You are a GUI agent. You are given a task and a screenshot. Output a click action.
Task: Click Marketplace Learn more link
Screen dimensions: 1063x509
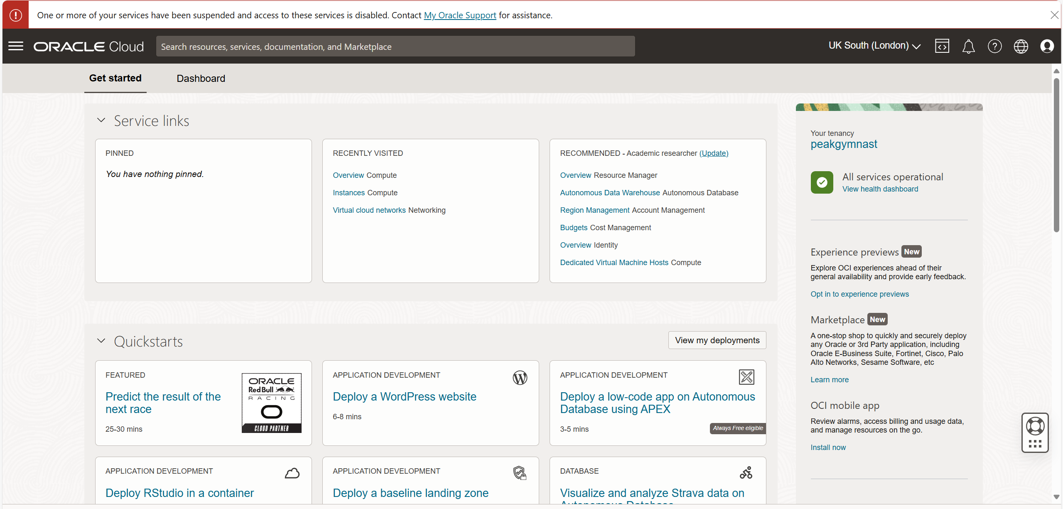pos(829,380)
